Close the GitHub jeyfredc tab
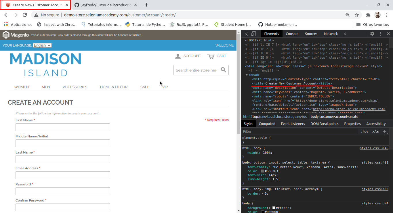Viewport: 393px width, 213px height. (135, 5)
